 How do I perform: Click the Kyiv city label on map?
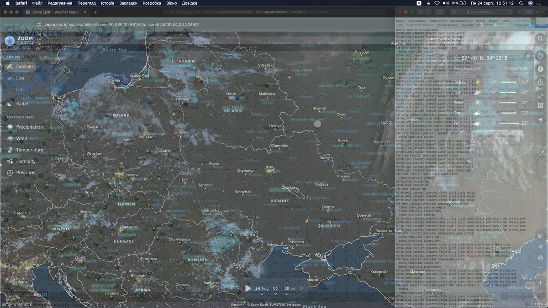270,167
